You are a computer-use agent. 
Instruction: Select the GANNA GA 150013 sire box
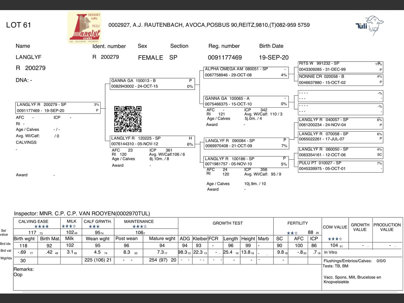pos(152,84)
